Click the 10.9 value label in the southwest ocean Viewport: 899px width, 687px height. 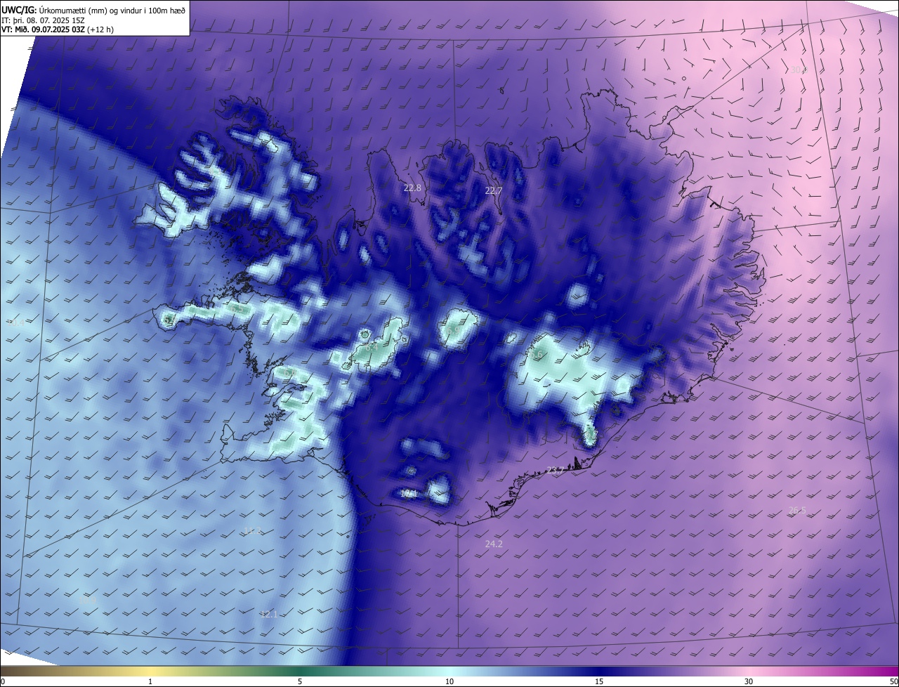coord(87,601)
